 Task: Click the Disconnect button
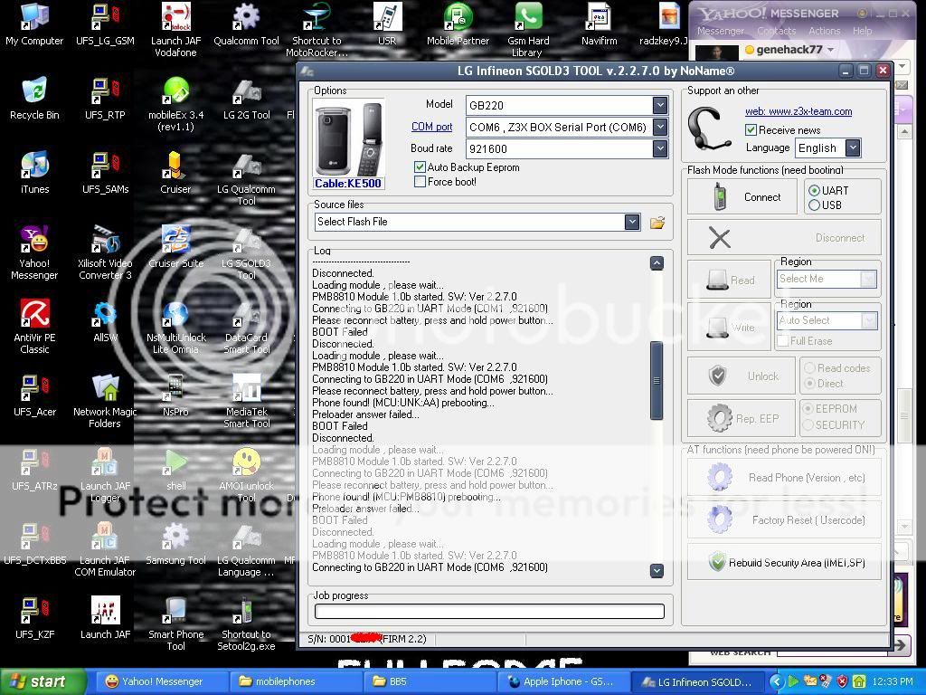click(x=784, y=238)
